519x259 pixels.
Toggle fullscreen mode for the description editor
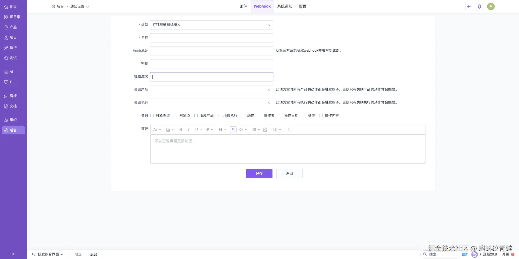click(290, 130)
